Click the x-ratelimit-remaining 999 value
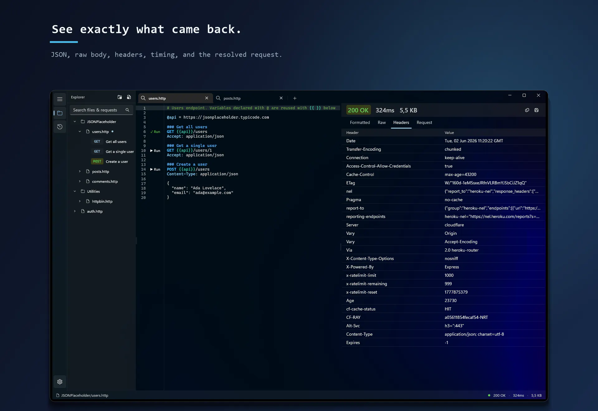Screen dimensions: 598x411 [448, 284]
